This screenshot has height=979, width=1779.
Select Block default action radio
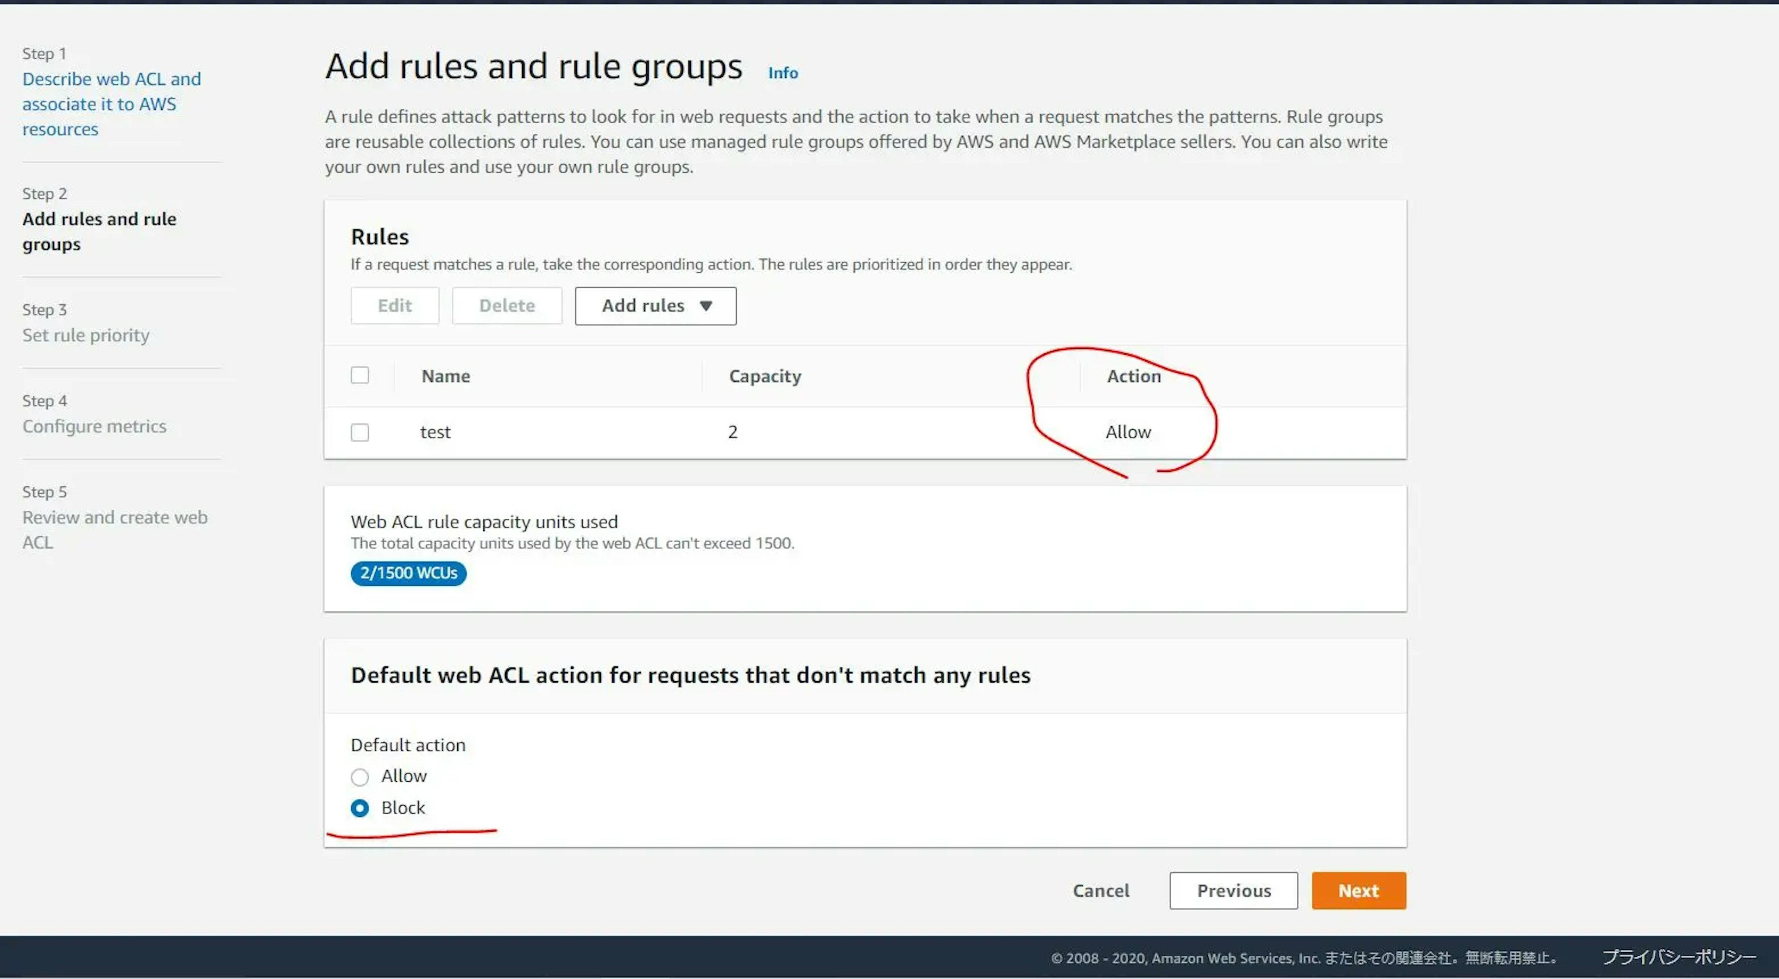(x=360, y=808)
